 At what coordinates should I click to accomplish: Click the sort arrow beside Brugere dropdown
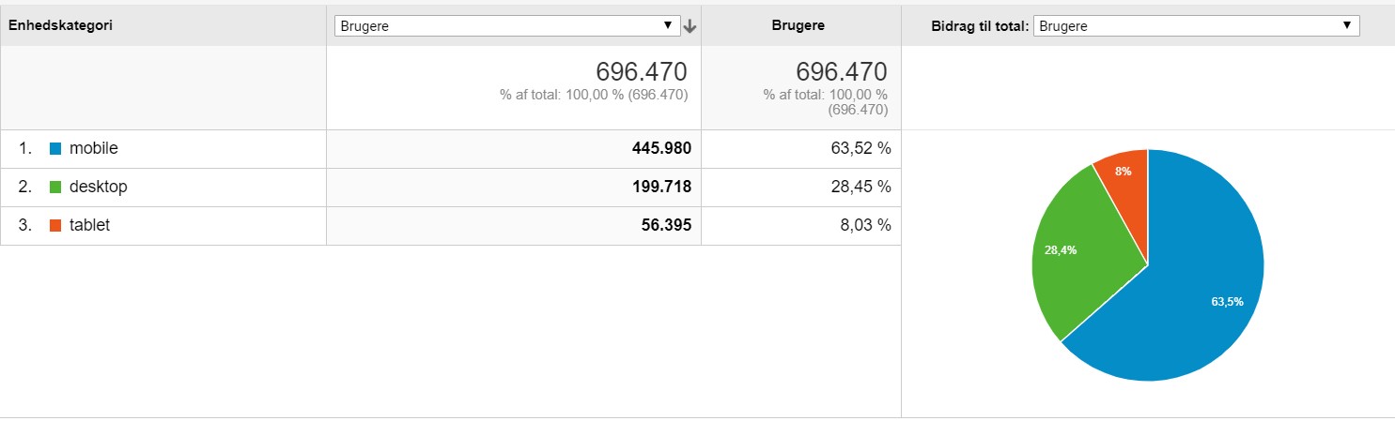(690, 26)
